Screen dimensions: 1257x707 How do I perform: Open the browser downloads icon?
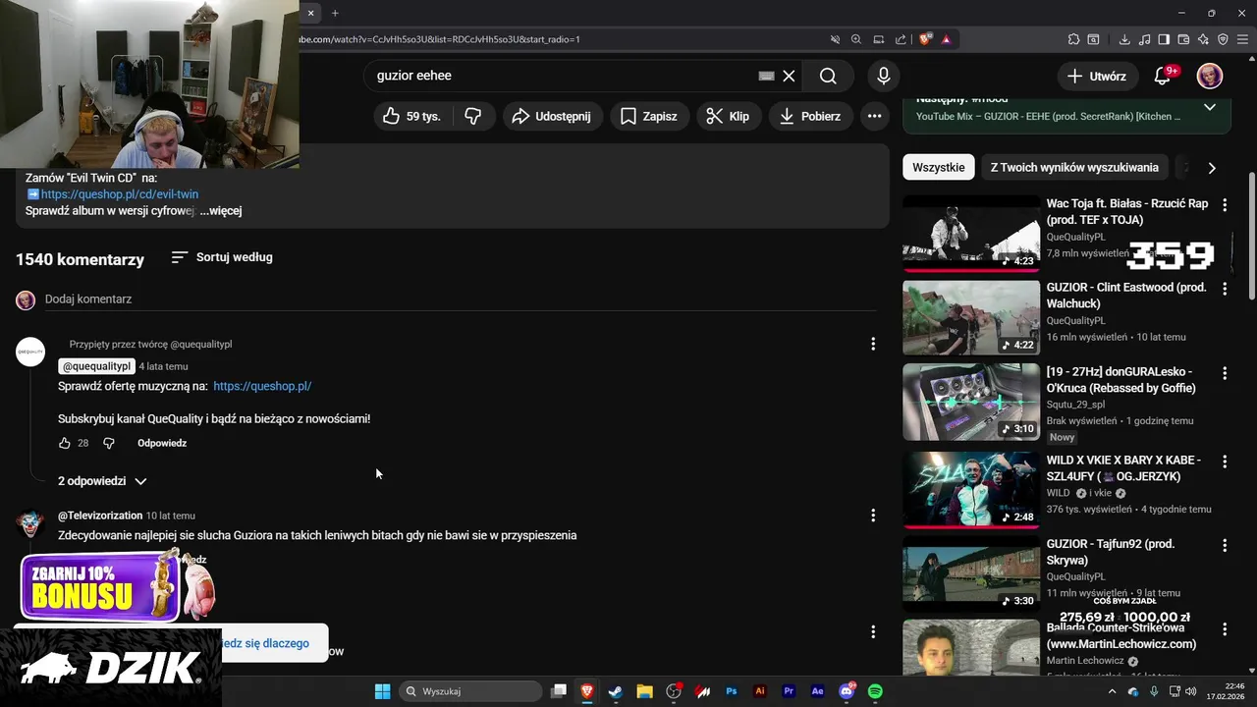point(1124,39)
